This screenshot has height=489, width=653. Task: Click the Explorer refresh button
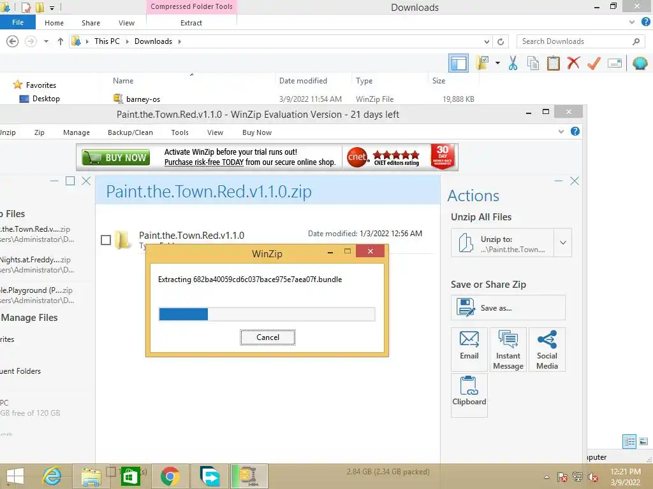501,41
